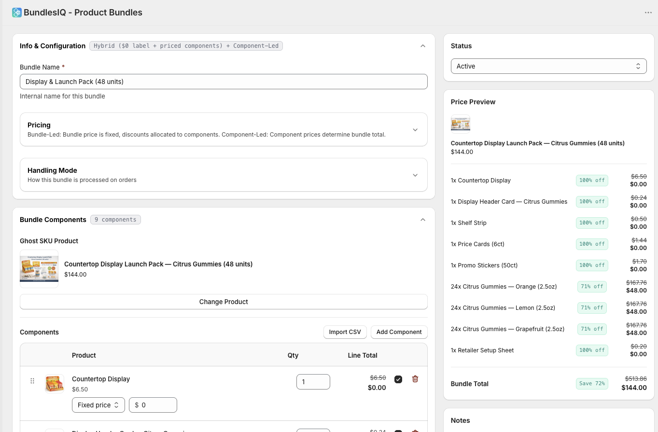Delete the Countertop Display component with trash icon
The image size is (658, 432).
coord(415,379)
